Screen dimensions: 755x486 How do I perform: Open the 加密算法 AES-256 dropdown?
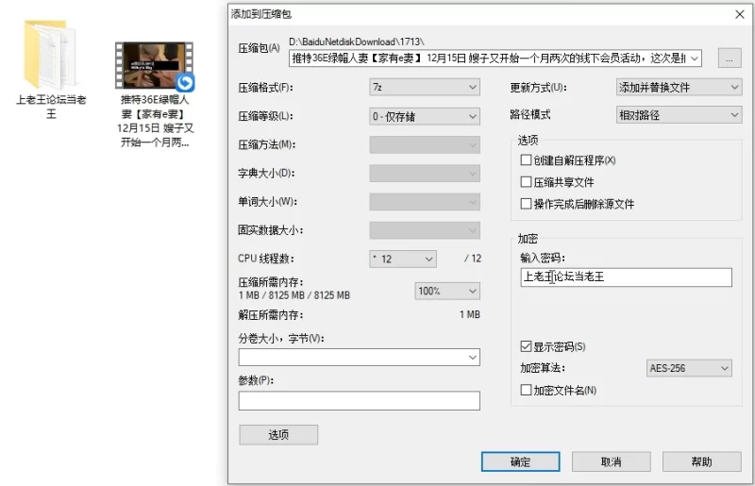pyautogui.click(x=689, y=368)
